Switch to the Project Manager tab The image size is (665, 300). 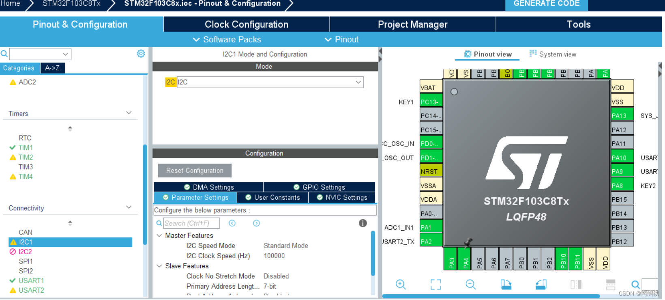413,24
